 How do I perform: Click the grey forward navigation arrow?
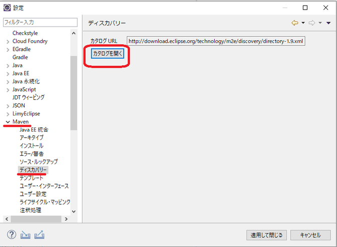[312, 23]
